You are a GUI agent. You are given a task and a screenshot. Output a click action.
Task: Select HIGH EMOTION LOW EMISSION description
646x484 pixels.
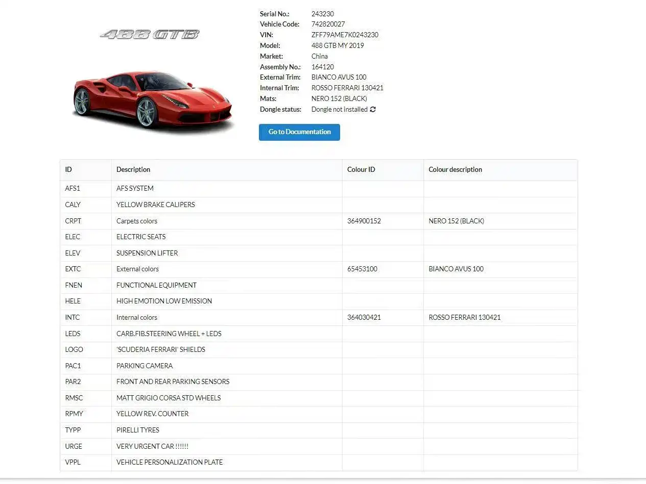point(164,301)
